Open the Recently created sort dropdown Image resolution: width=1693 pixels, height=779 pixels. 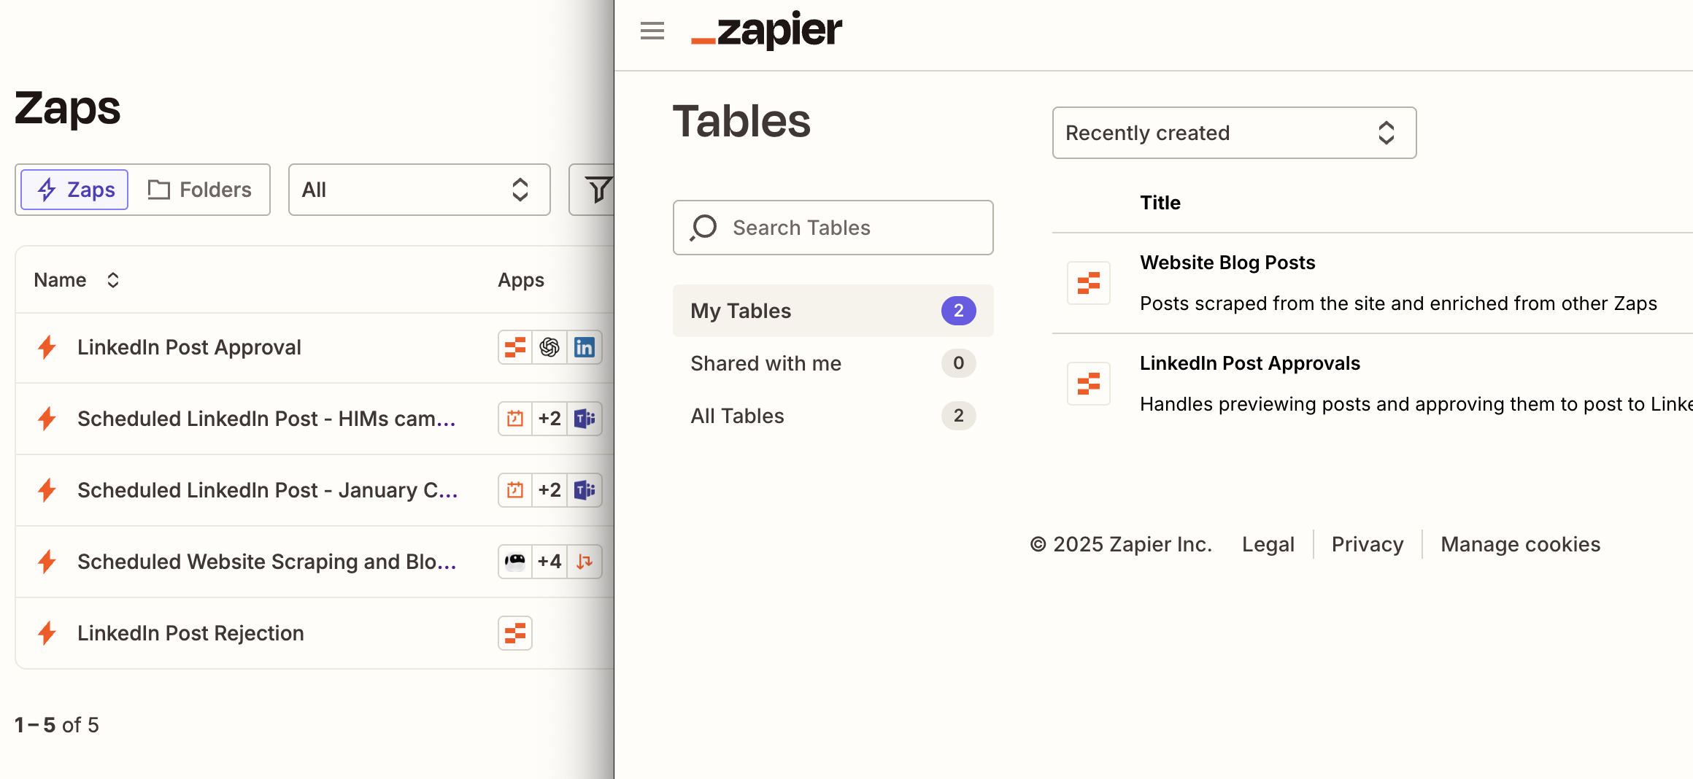pos(1233,133)
